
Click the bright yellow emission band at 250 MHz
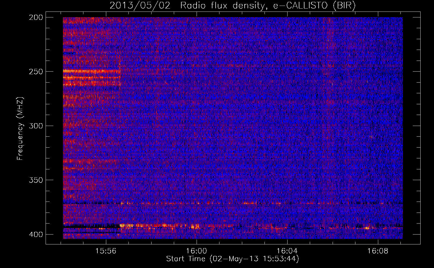tap(92, 71)
